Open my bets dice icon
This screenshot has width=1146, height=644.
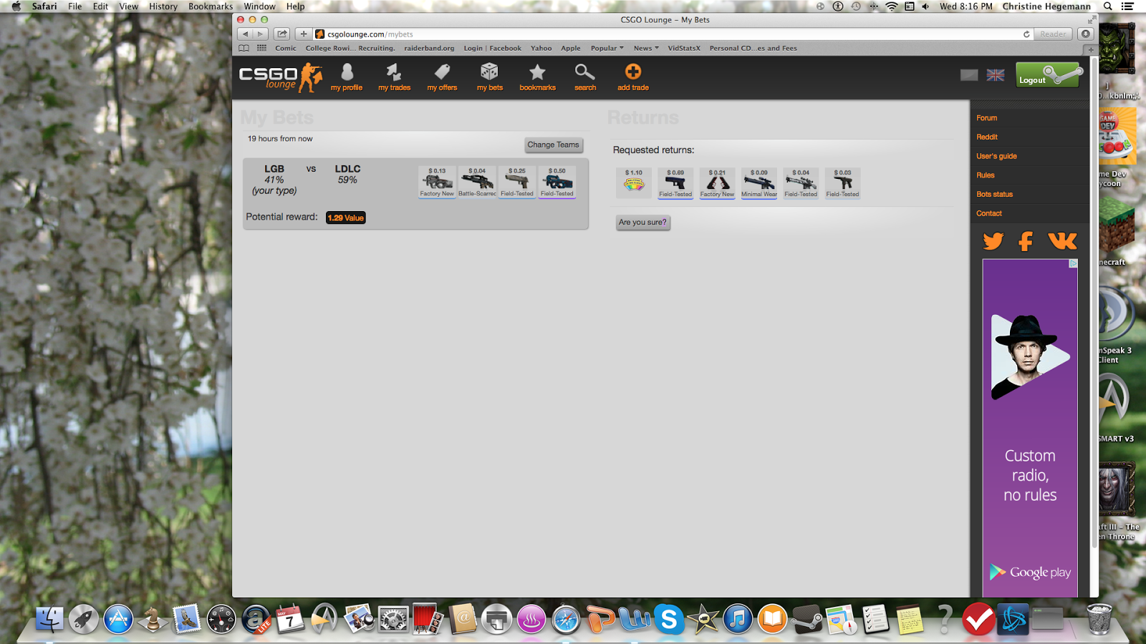pyautogui.click(x=490, y=77)
